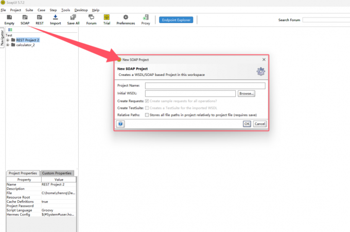350x232 pixels.
Task: Open the Project menu
Action: tap(15, 10)
